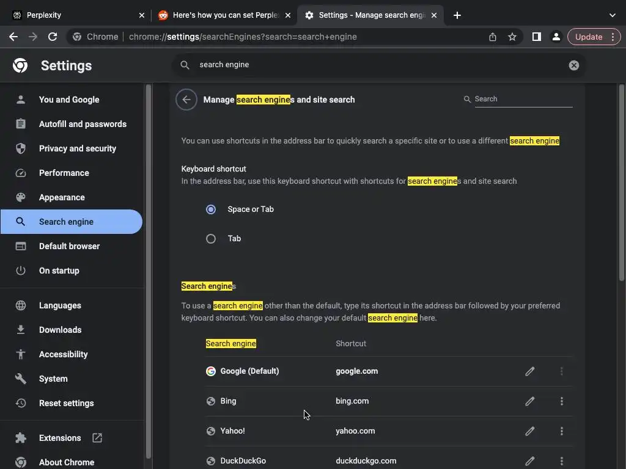Click the Search field in Manage search engines

[x=523, y=99]
